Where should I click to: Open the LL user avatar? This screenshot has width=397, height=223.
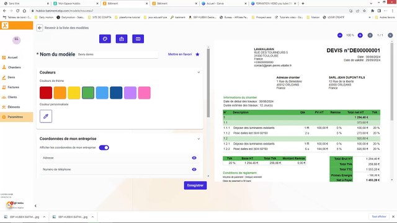(x=17, y=40)
